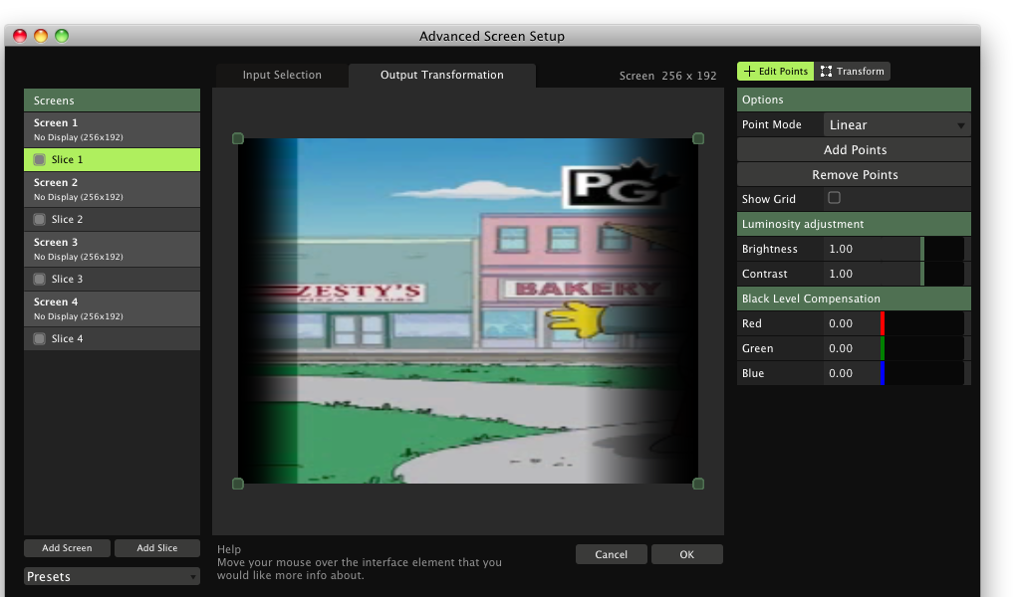
Task: Select Screen 2 in the Screens list
Action: (x=112, y=189)
